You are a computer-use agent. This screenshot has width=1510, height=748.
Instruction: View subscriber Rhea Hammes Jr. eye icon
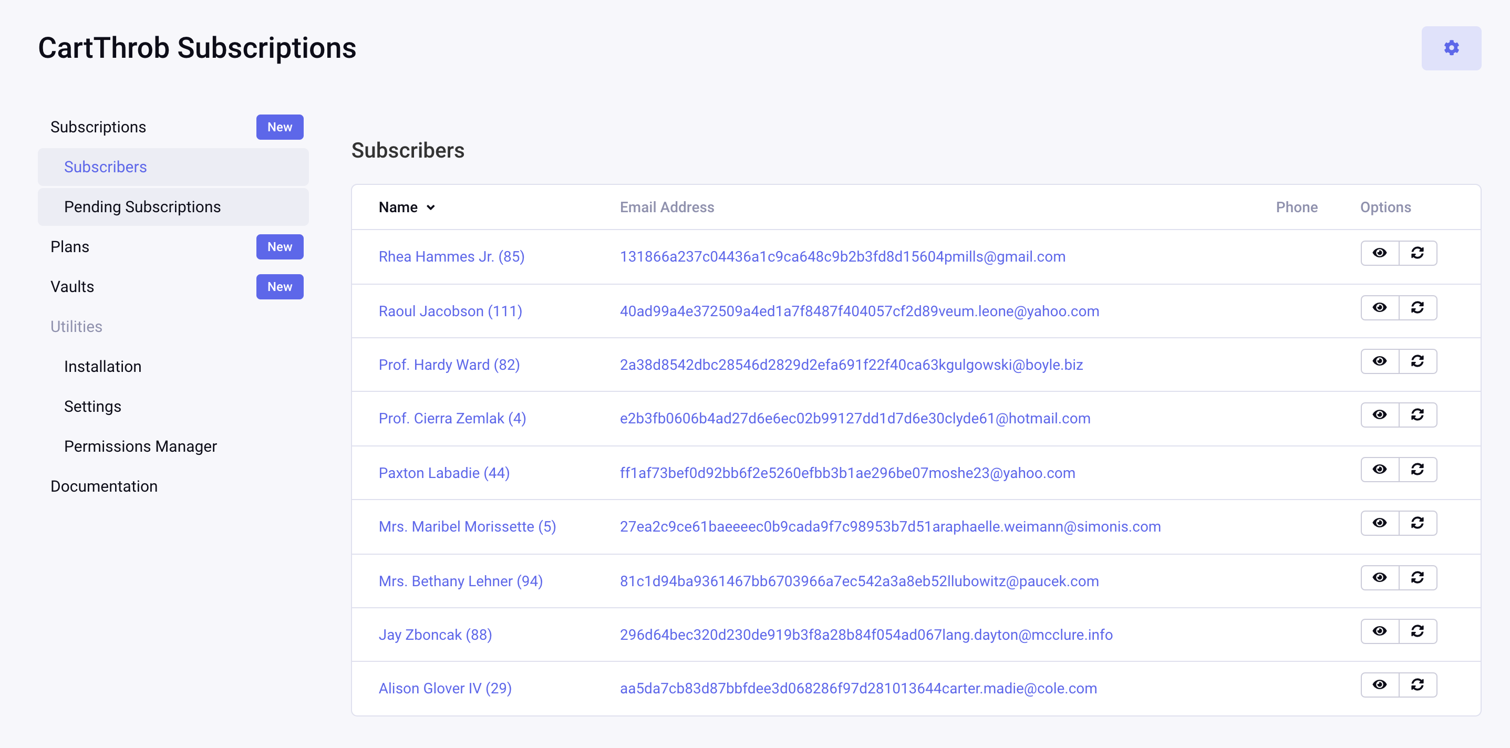[1379, 253]
